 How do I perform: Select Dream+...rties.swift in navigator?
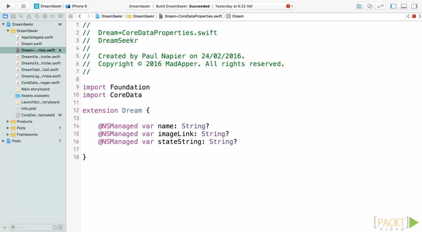[33, 50]
